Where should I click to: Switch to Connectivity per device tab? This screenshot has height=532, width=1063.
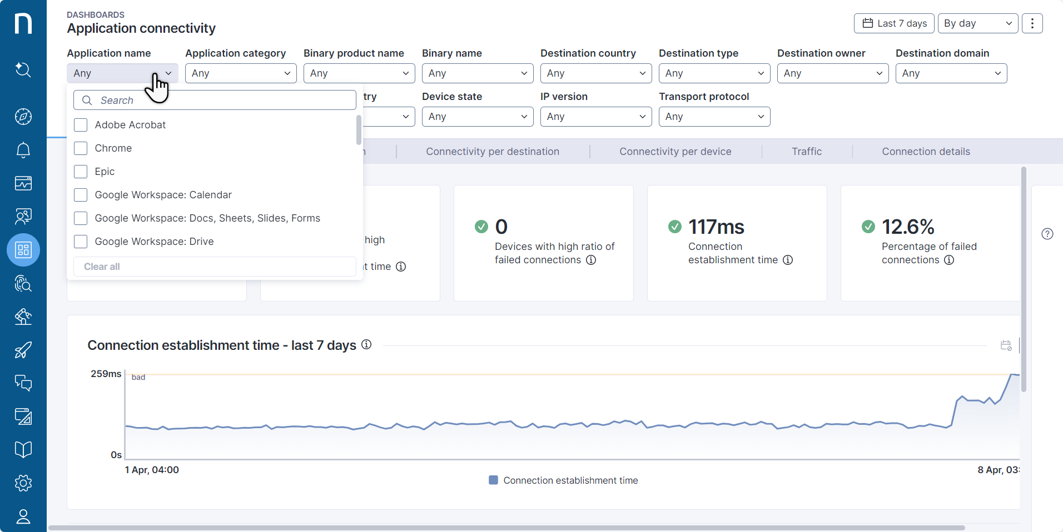(675, 152)
